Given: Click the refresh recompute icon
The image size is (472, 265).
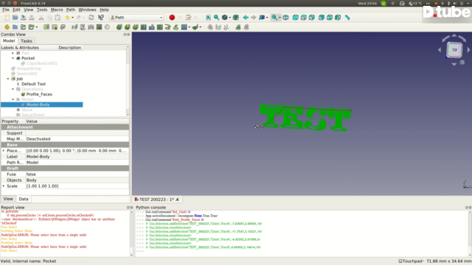Looking at the screenshot, I should (x=91, y=18).
